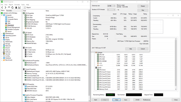This screenshot has height=102, width=181.
Task: Toggle the CPU Clock checkbox under Clocks
Action: click(x=98, y=70)
